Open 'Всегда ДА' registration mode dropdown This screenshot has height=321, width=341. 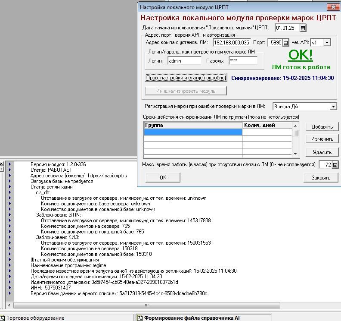click(x=333, y=106)
